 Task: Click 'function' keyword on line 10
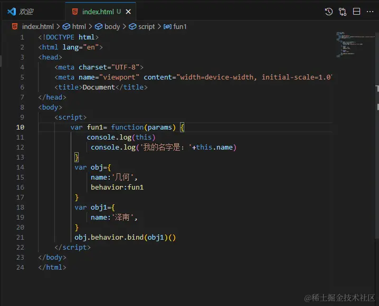[127, 127]
